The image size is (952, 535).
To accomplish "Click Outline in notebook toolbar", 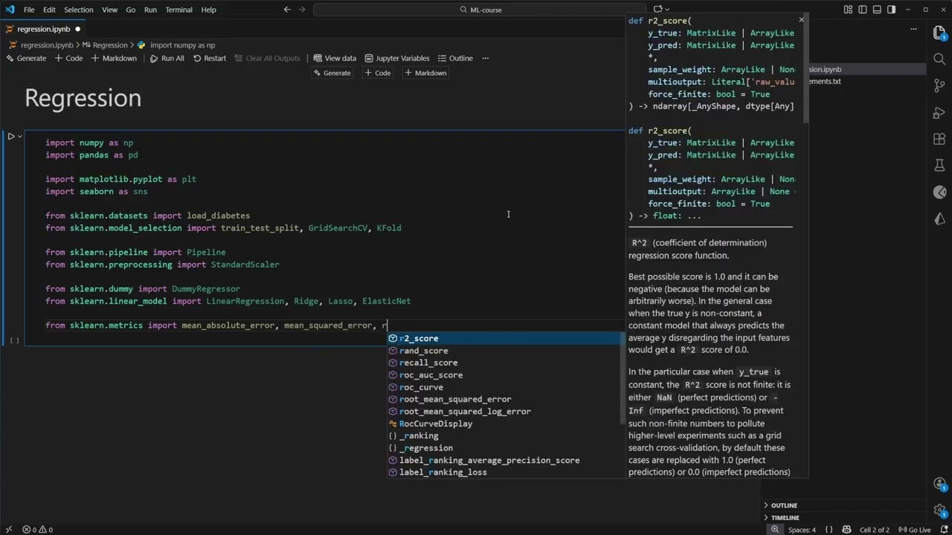I will click(454, 58).
